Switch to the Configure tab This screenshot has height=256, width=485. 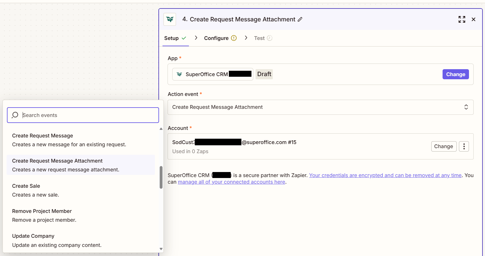point(220,38)
